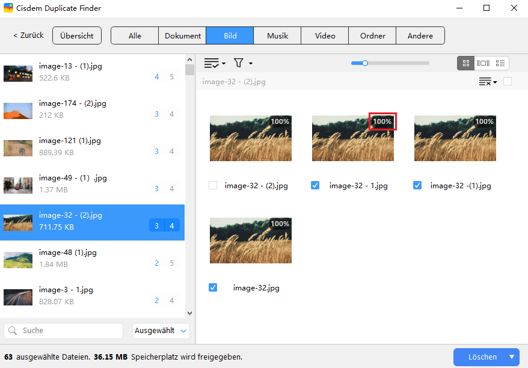Open the Ausgewählt sort dropdown
The height and width of the screenshot is (368, 528).
161,331
